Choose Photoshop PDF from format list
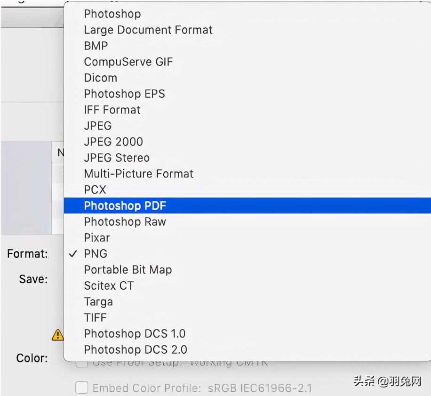The height and width of the screenshot is (396, 431). pyautogui.click(x=125, y=206)
